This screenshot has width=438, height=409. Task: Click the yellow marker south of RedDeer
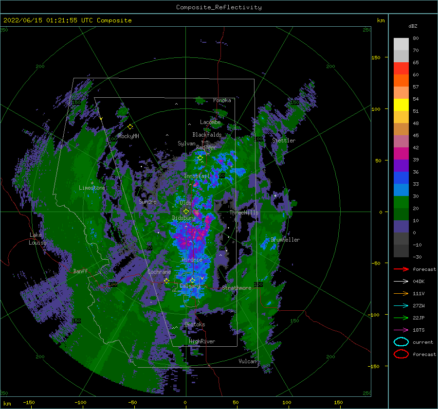pyautogui.click(x=200, y=158)
